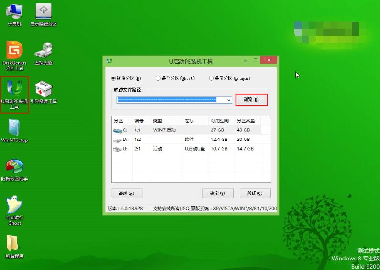The height and width of the screenshot is (270, 380).
Task: Open 傲梅分区助手 desktop icon
Action: coord(14,170)
